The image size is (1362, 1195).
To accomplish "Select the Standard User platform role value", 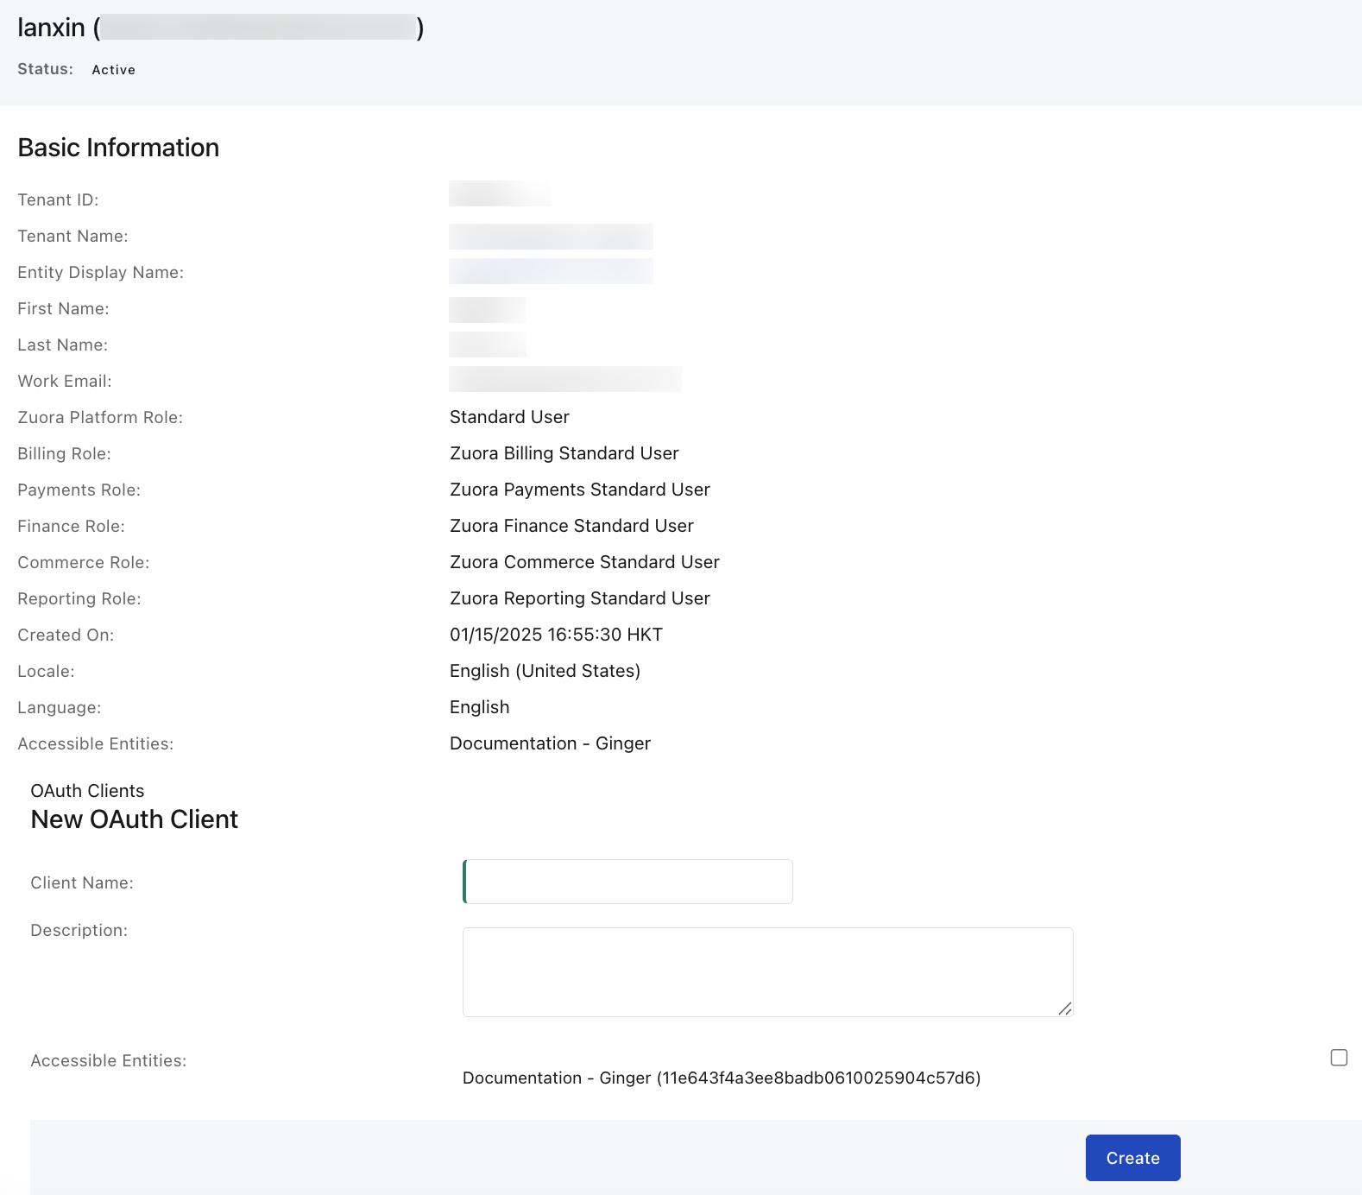I will tap(509, 417).
